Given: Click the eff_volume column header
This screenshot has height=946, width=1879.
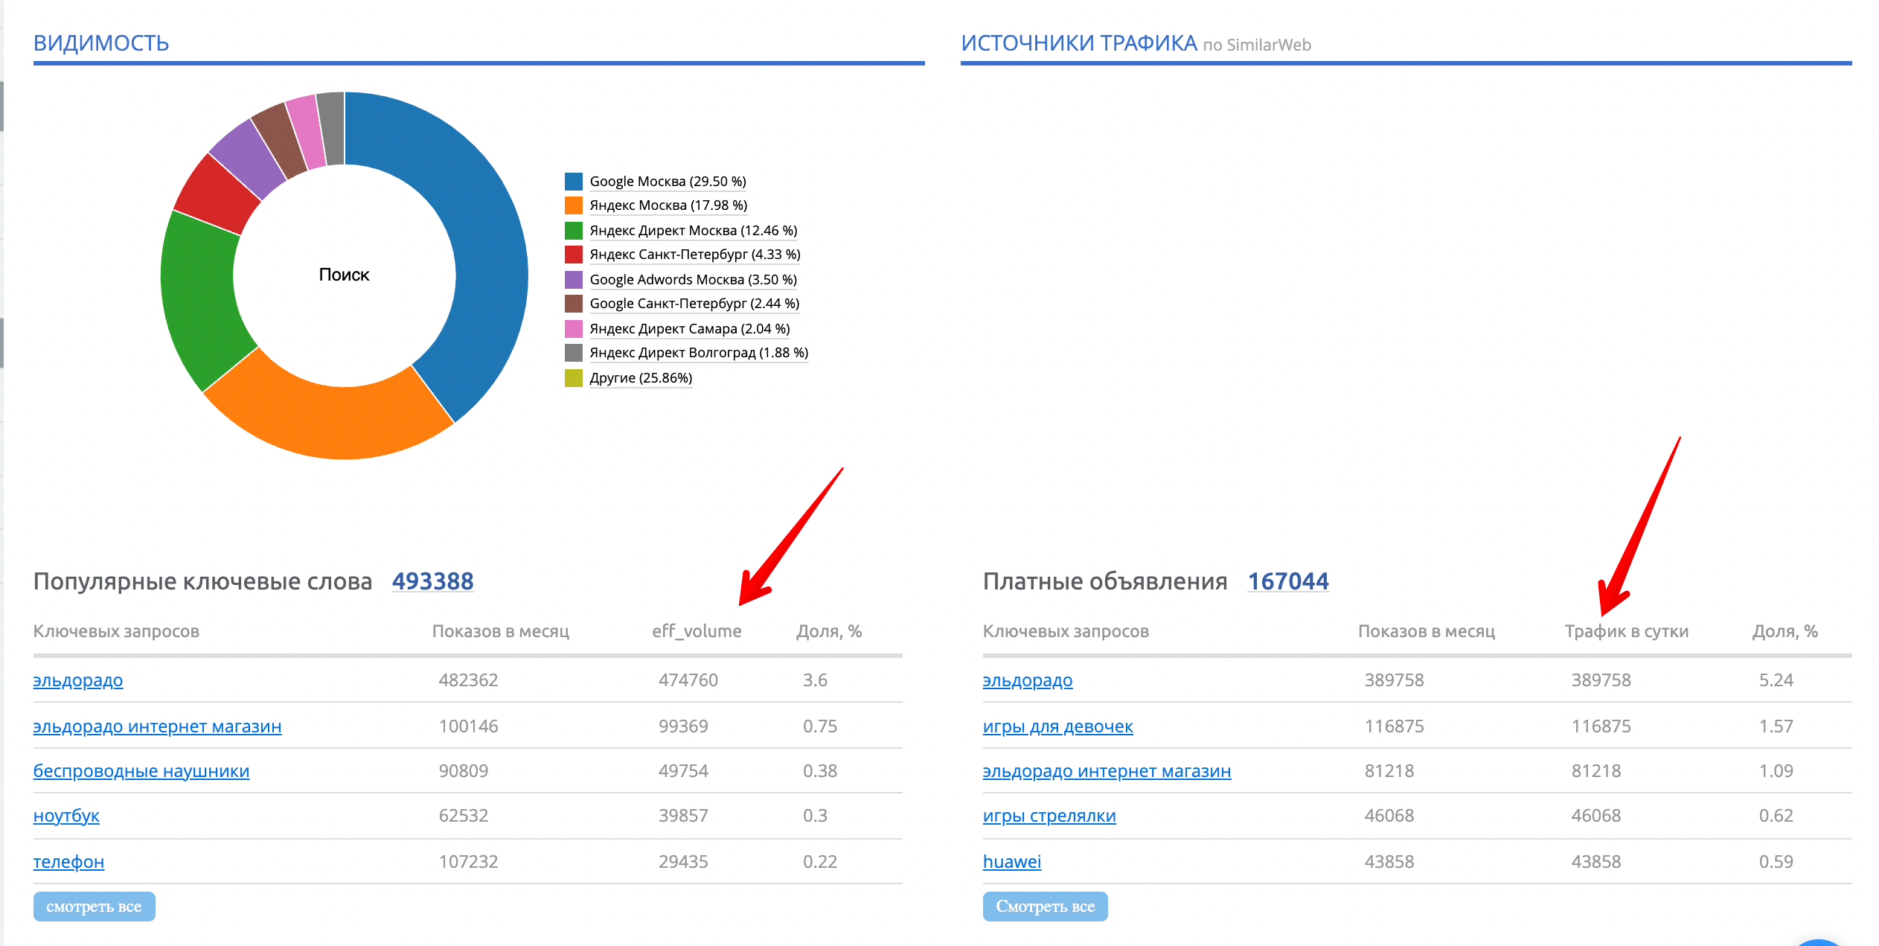Looking at the screenshot, I should (697, 631).
